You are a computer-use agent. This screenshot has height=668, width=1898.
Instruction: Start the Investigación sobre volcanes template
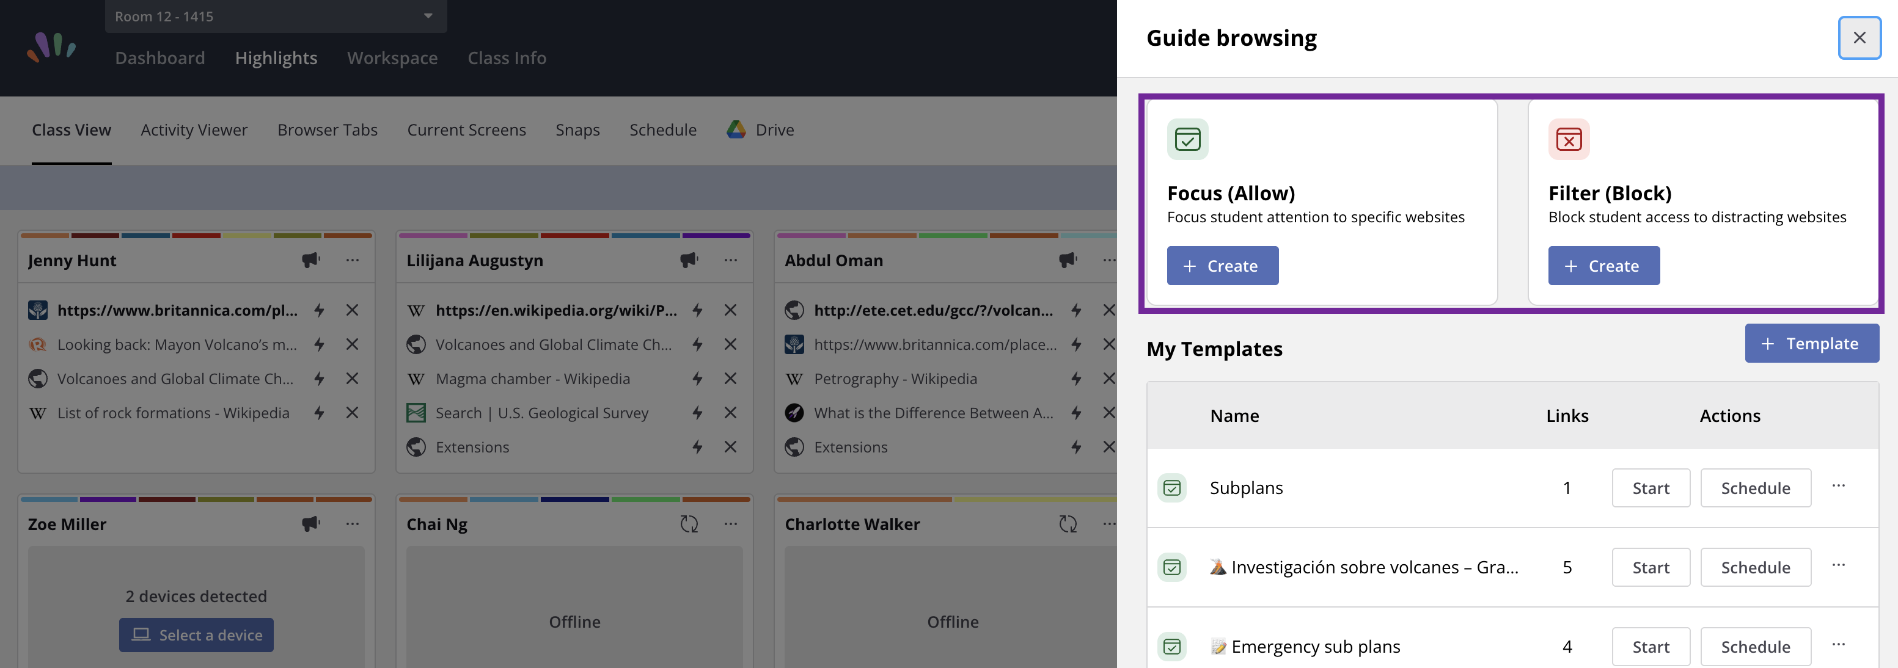1651,567
